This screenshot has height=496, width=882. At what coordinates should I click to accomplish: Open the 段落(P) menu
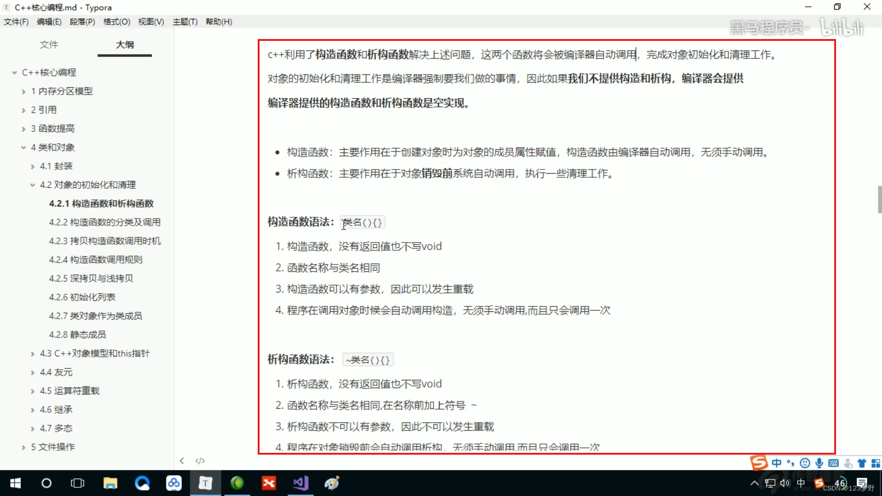pos(82,22)
